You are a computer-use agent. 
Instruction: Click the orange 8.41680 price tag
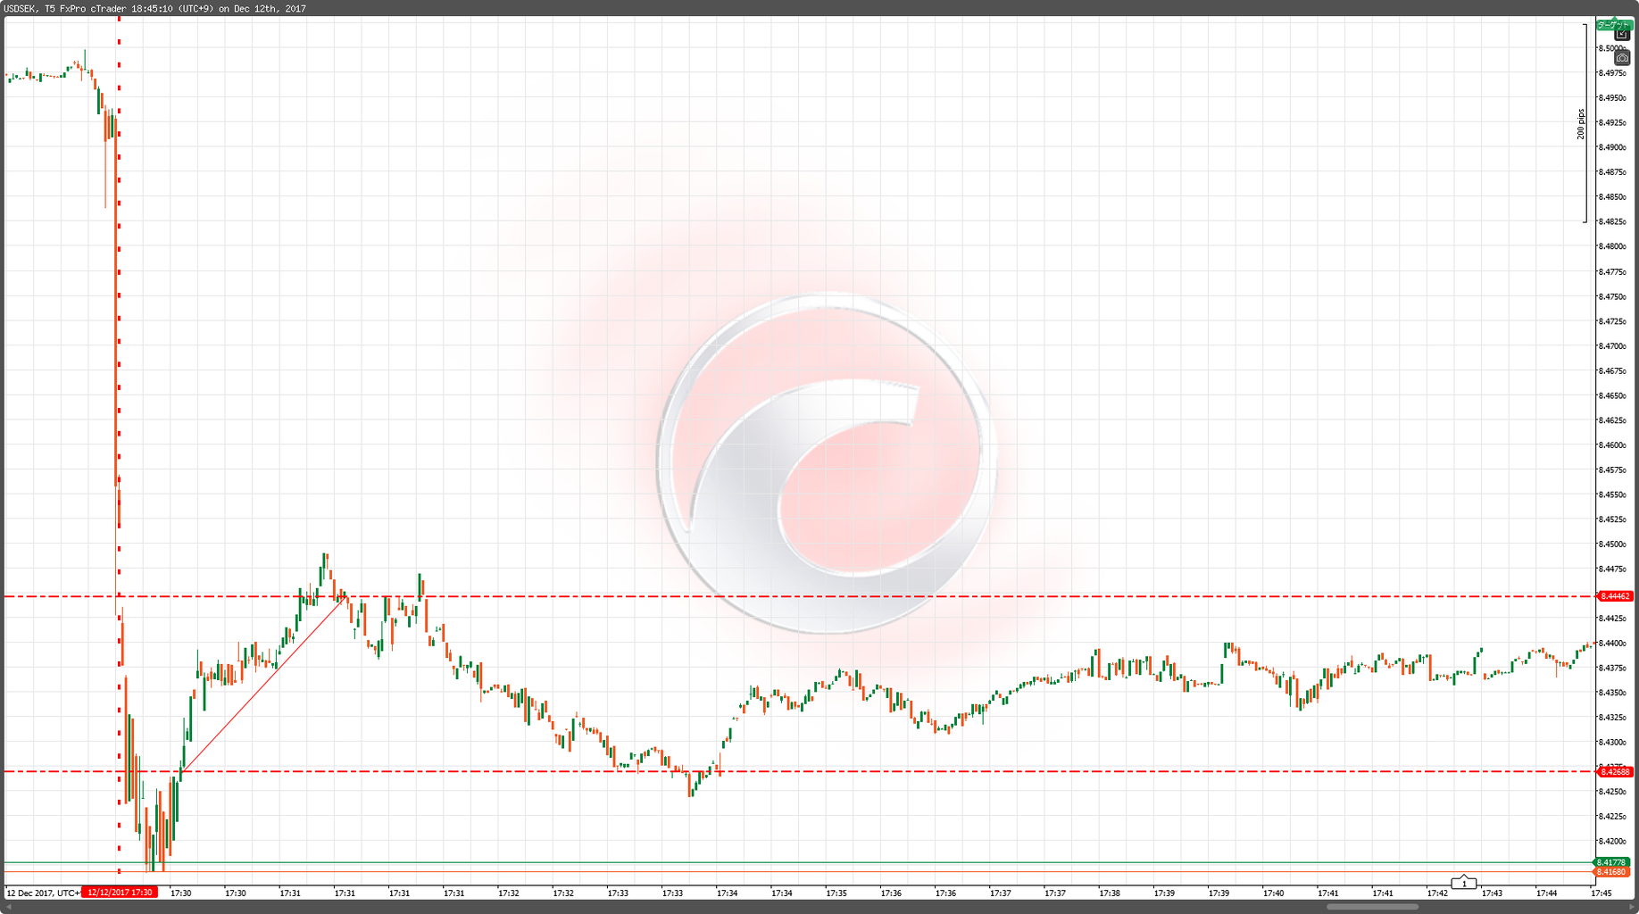[1613, 872]
